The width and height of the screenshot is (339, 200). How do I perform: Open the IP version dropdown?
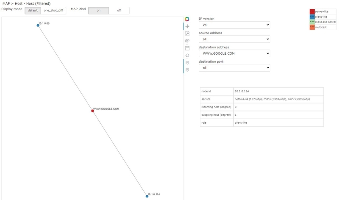tap(234, 25)
